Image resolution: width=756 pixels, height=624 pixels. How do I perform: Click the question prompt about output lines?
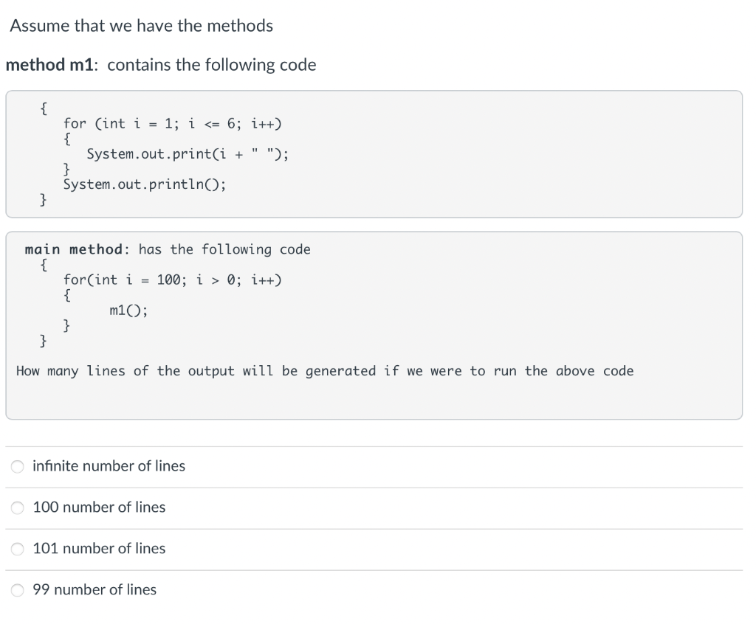click(325, 371)
